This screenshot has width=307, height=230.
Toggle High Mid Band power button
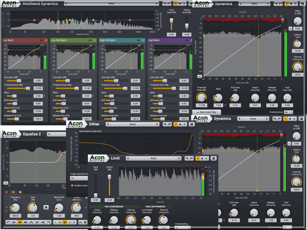click(143, 40)
